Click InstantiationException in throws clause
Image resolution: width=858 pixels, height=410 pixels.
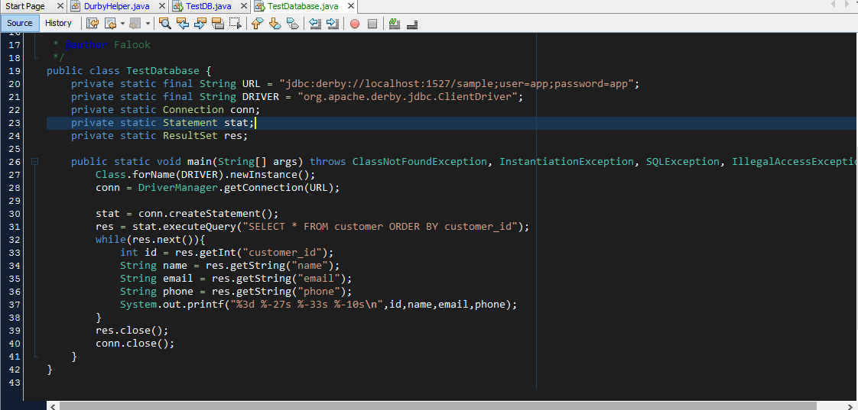click(x=567, y=162)
